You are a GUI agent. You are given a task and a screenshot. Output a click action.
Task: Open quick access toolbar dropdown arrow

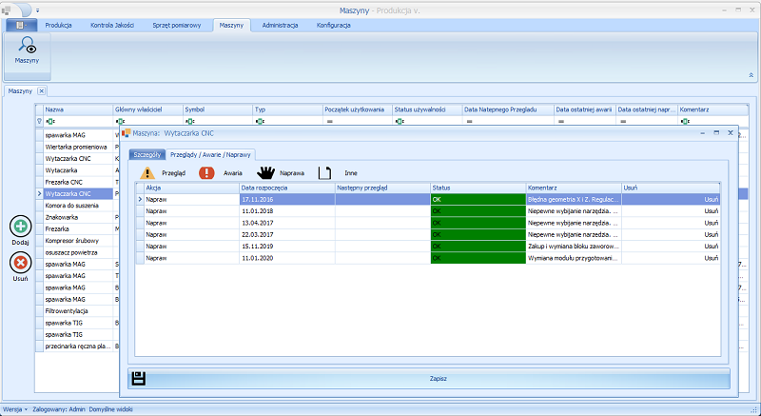pyautogui.click(x=38, y=10)
